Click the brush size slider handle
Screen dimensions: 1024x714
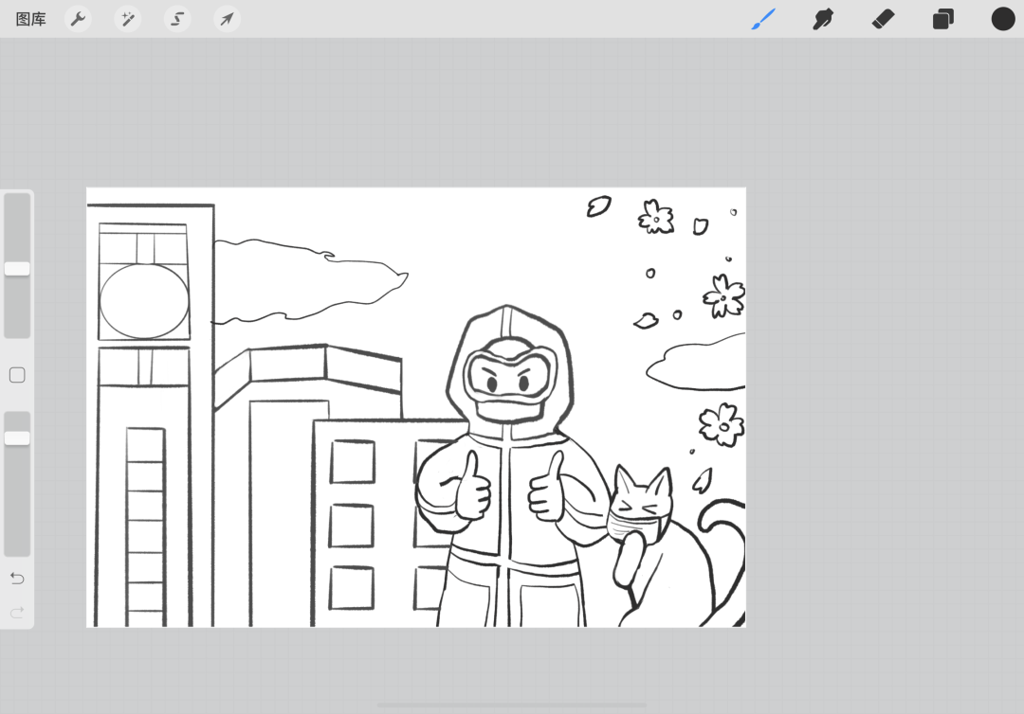pos(17,269)
